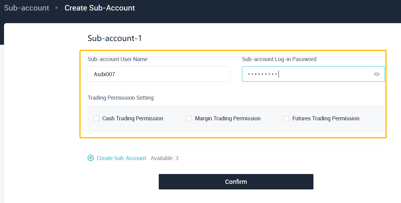
Task: Toggle password visibility eye icon
Action: 377,74
